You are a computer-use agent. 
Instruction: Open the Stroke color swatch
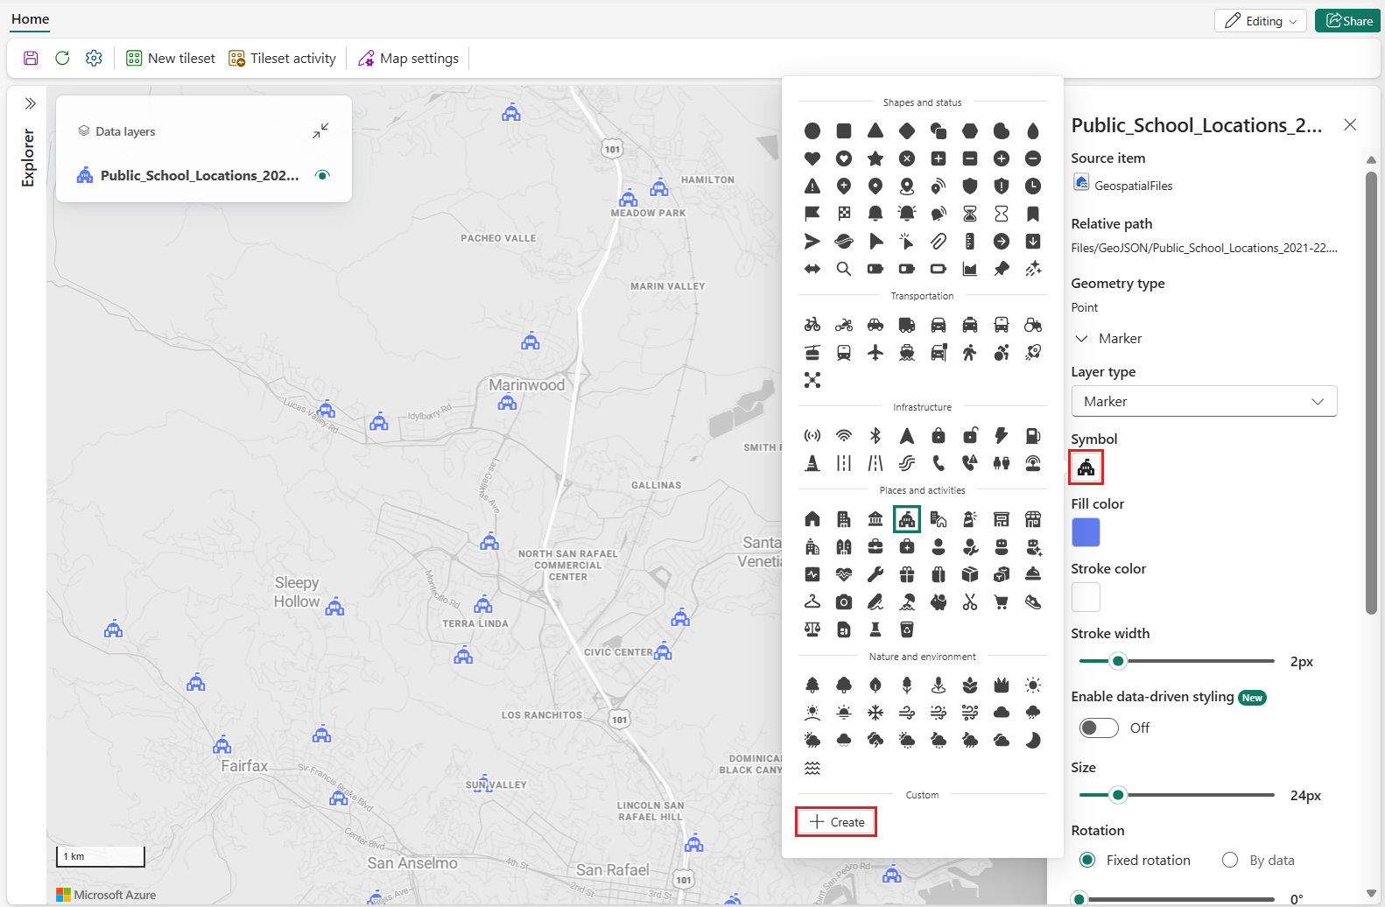tap(1086, 597)
